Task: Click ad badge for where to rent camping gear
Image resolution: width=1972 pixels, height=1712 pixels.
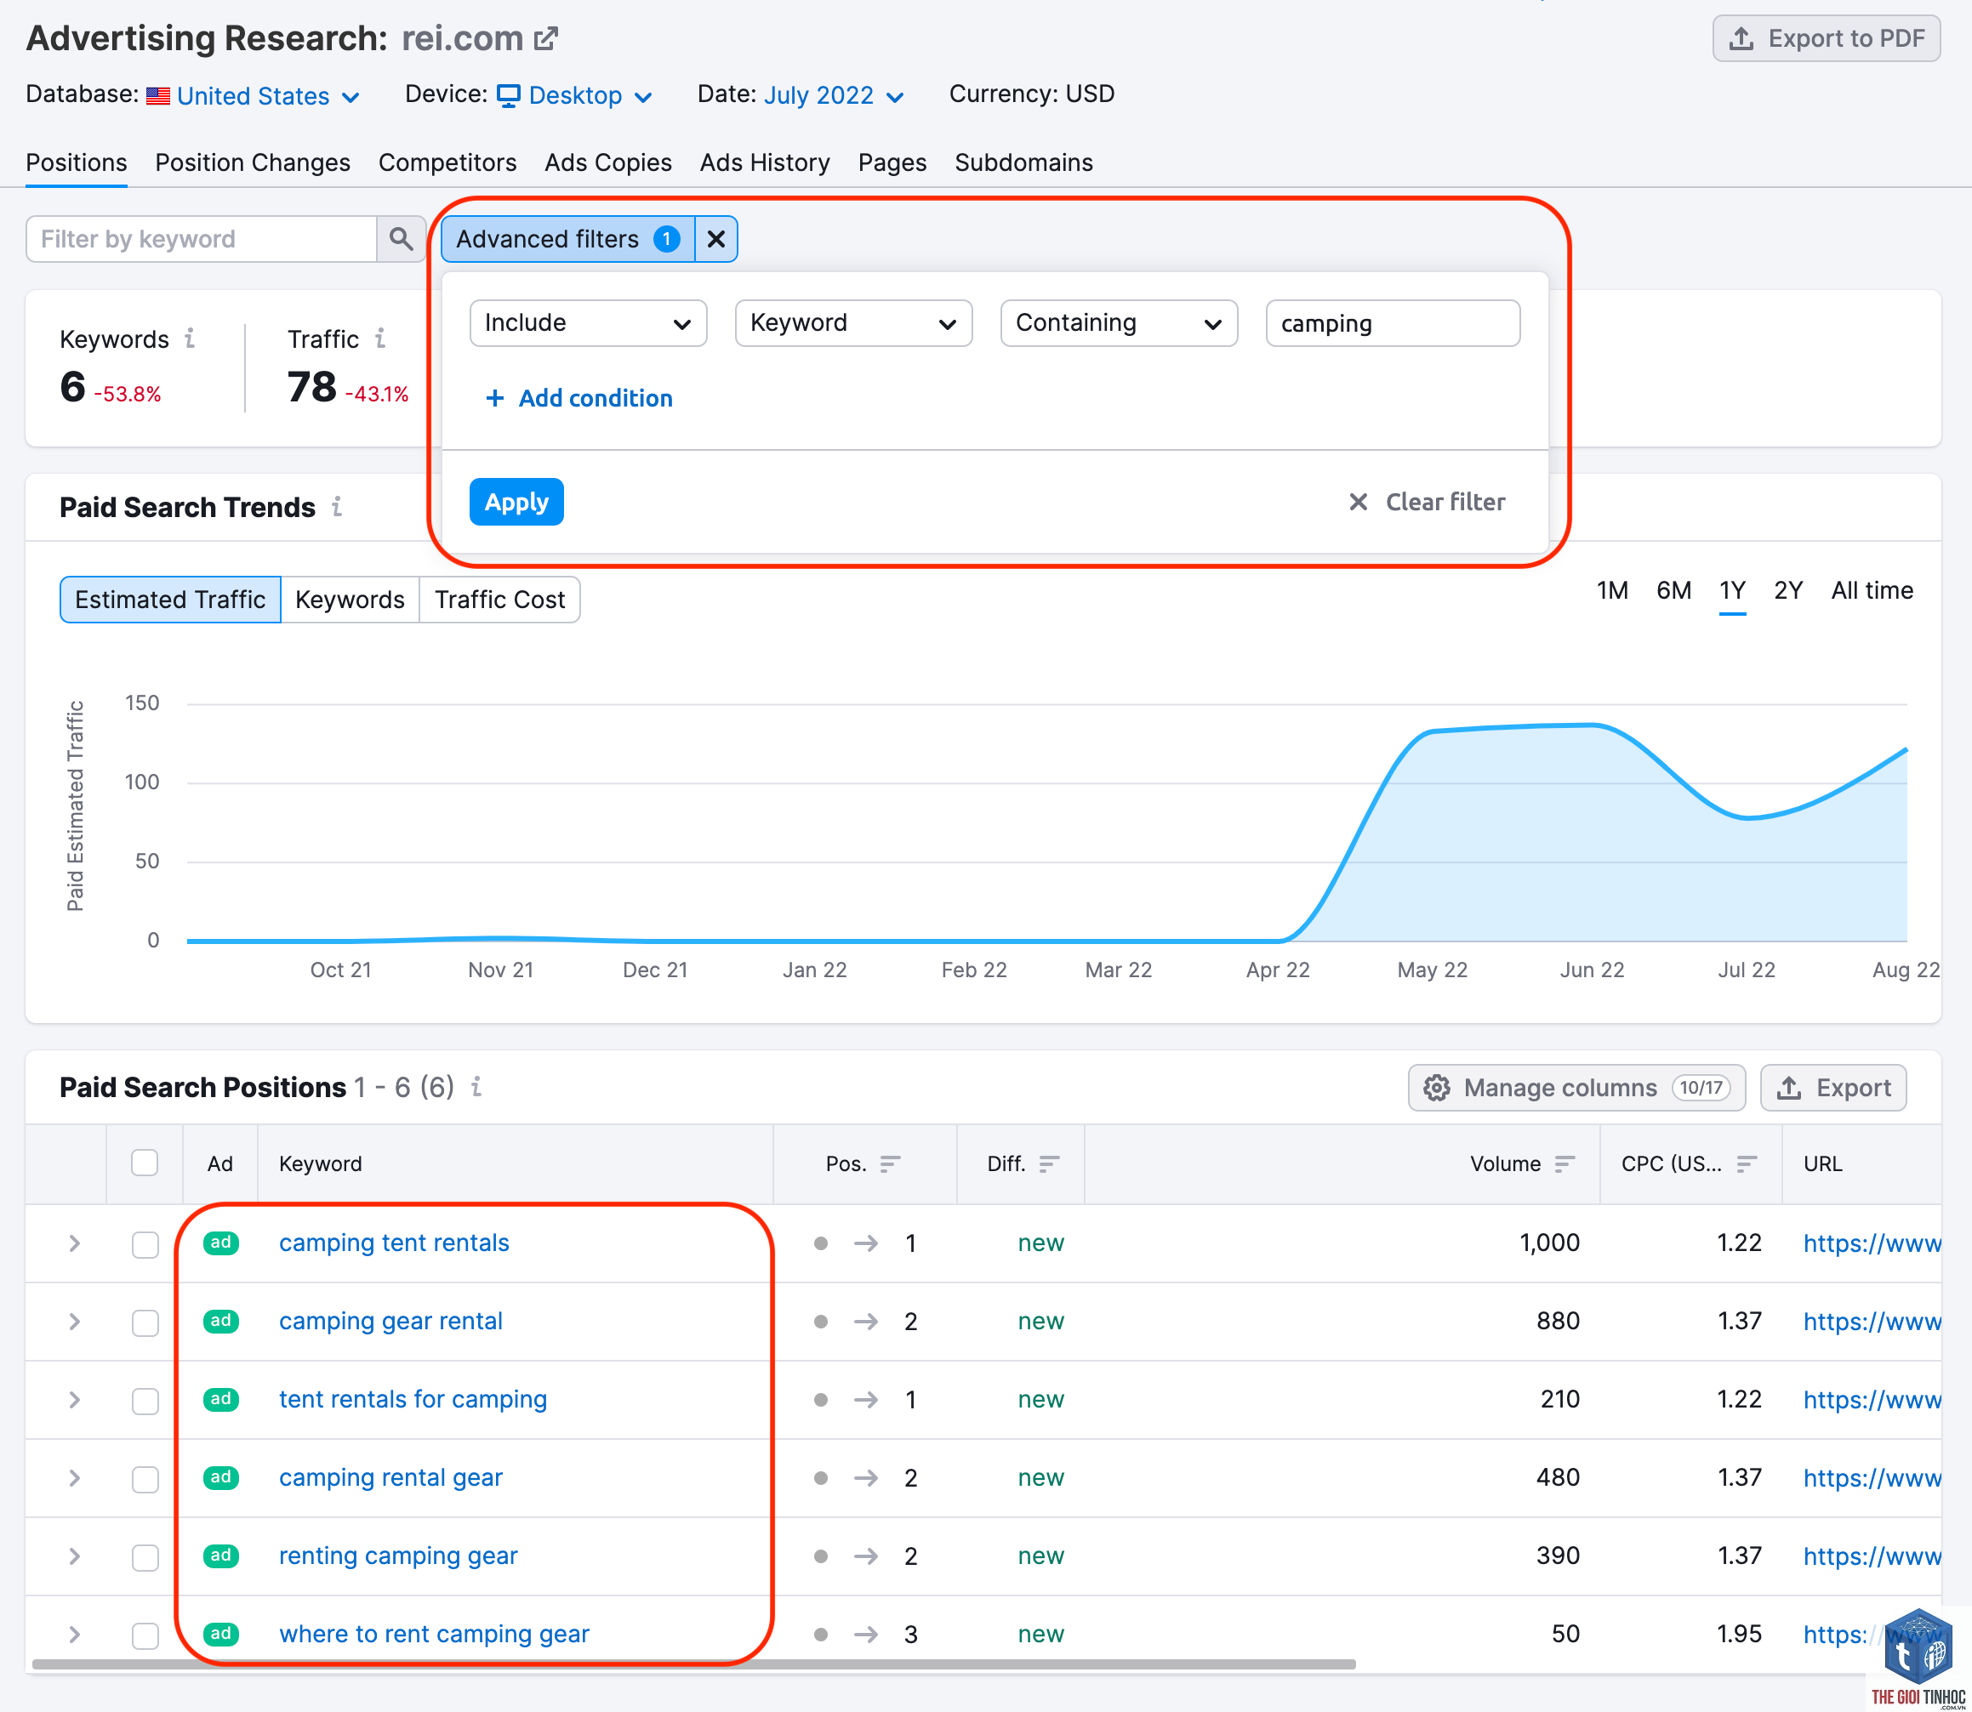Action: point(220,1634)
